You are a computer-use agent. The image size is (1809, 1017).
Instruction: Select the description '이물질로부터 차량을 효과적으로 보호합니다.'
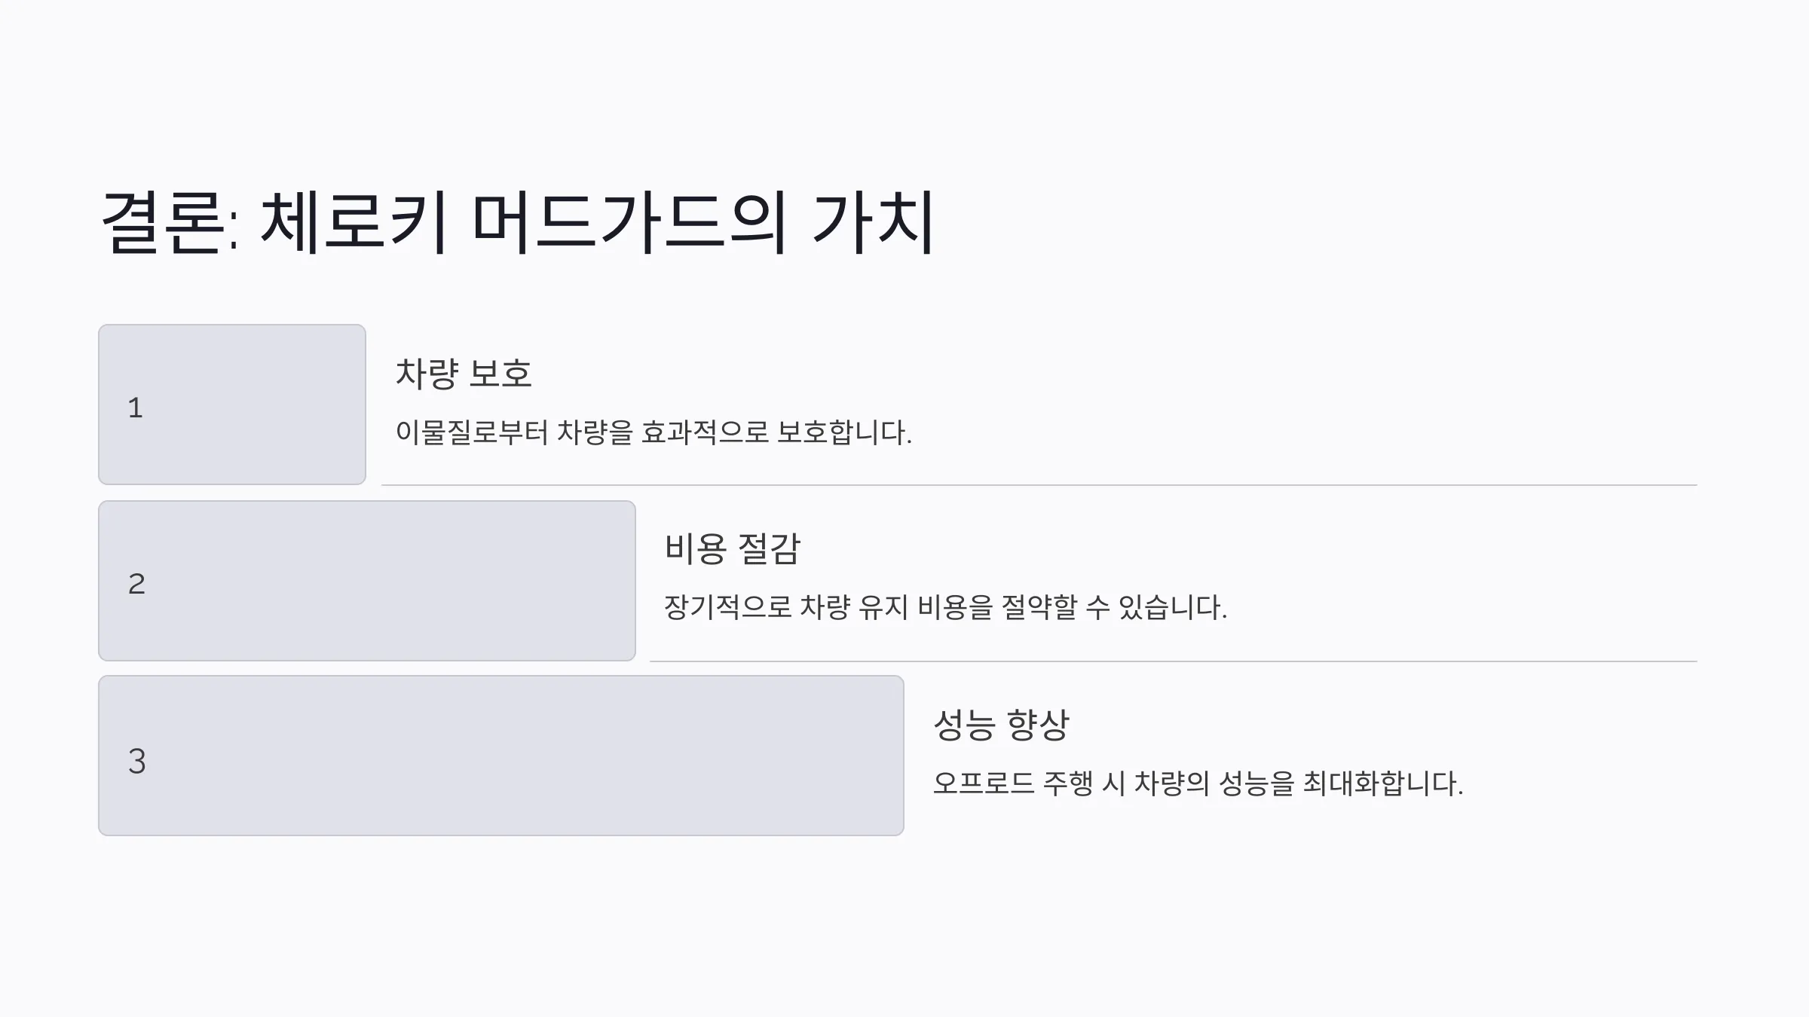point(654,432)
